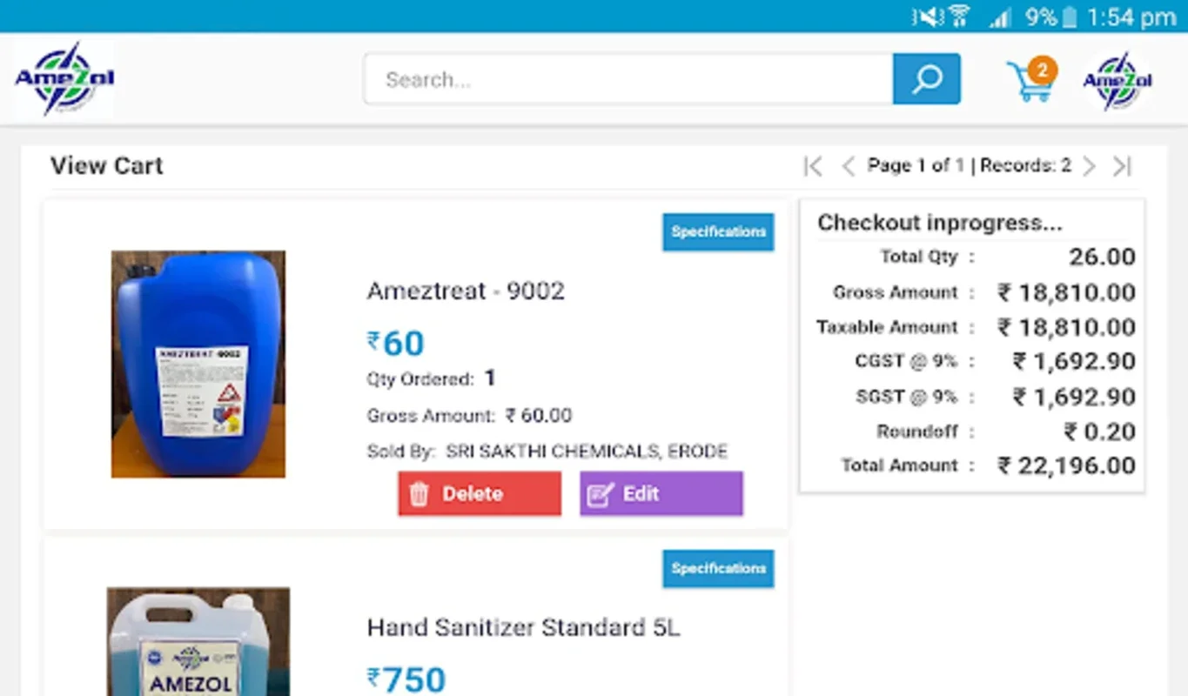Image resolution: width=1188 pixels, height=696 pixels.
Task: Click the Gross Amount ₹ 60.00 line
Action: click(x=469, y=416)
